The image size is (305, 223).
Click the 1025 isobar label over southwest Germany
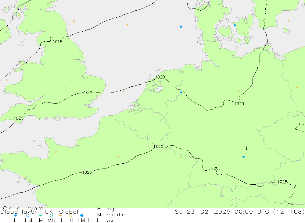(215, 169)
